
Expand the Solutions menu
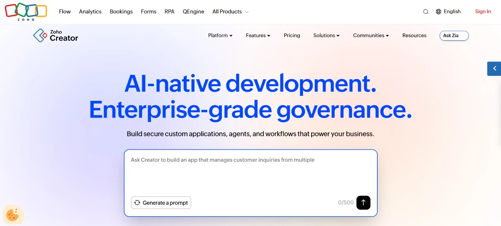[326, 36]
